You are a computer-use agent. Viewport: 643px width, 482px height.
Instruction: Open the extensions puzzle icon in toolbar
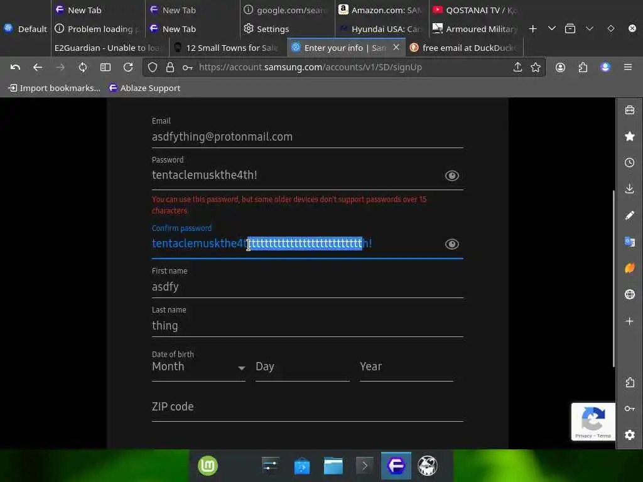583,67
